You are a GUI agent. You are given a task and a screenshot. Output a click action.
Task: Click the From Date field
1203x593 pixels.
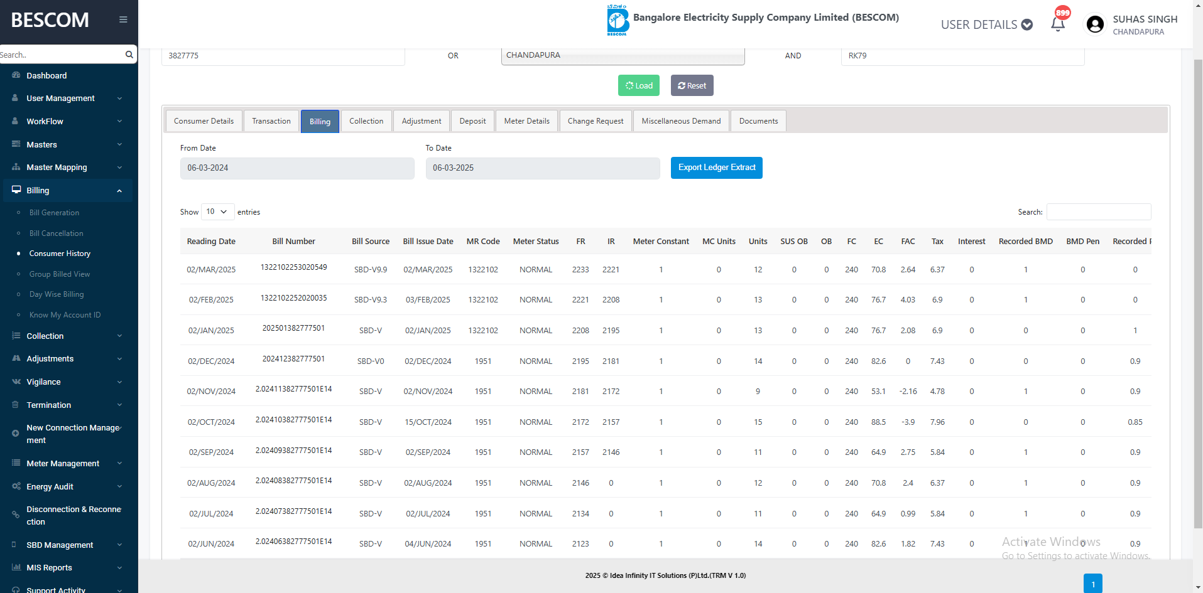[297, 168]
